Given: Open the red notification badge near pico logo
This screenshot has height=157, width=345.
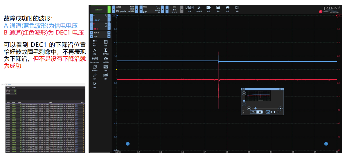Looking at the screenshot, I should click(x=321, y=12).
